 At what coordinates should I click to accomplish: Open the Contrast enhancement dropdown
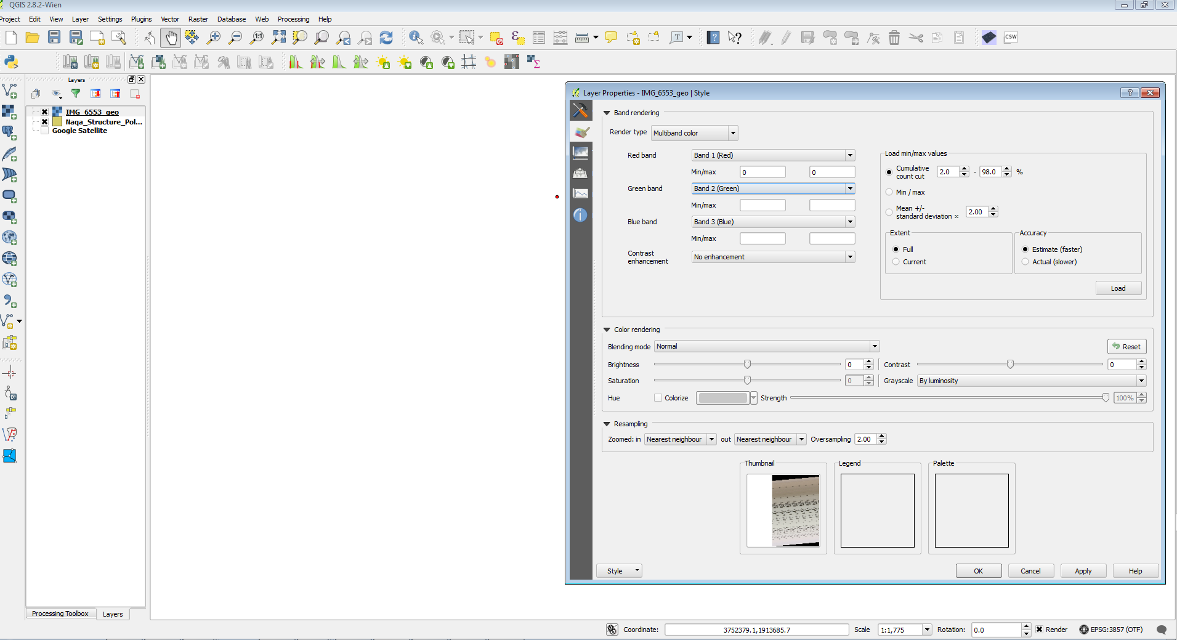[773, 257]
